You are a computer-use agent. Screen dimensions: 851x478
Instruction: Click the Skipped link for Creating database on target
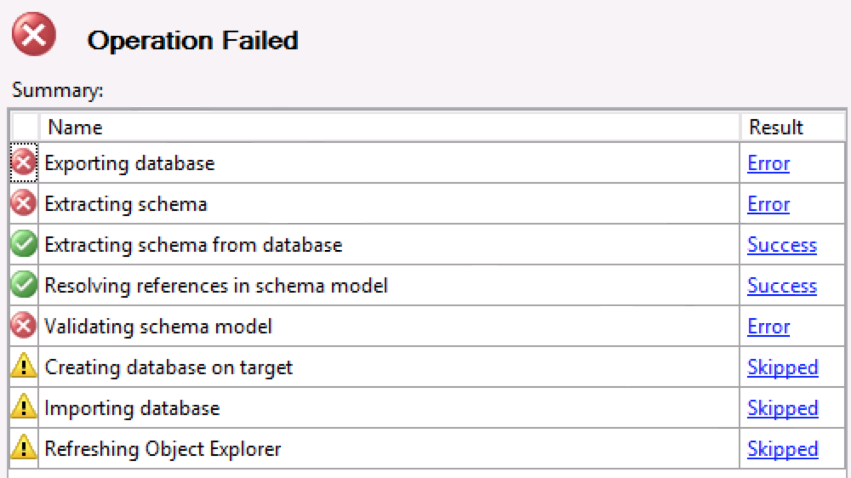782,367
